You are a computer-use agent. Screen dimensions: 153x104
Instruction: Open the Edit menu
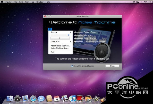coord(21,2)
